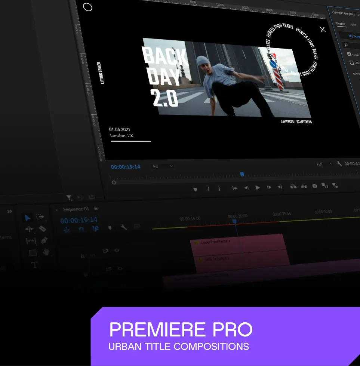The image size is (360, 366).
Task: Open the Essential Graphics panel menu
Action: tap(359, 15)
